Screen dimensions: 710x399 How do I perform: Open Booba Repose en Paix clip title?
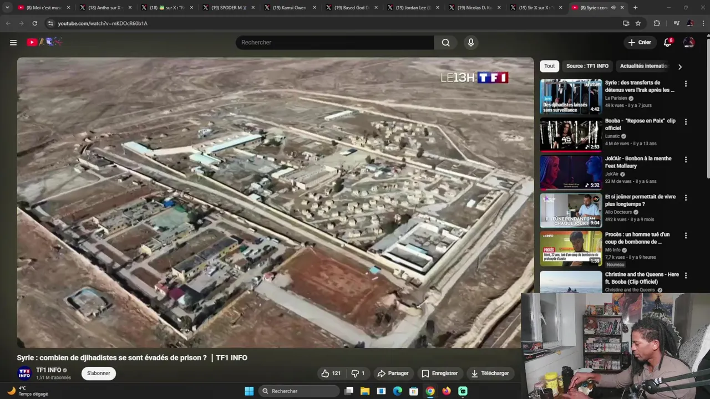[x=640, y=124]
